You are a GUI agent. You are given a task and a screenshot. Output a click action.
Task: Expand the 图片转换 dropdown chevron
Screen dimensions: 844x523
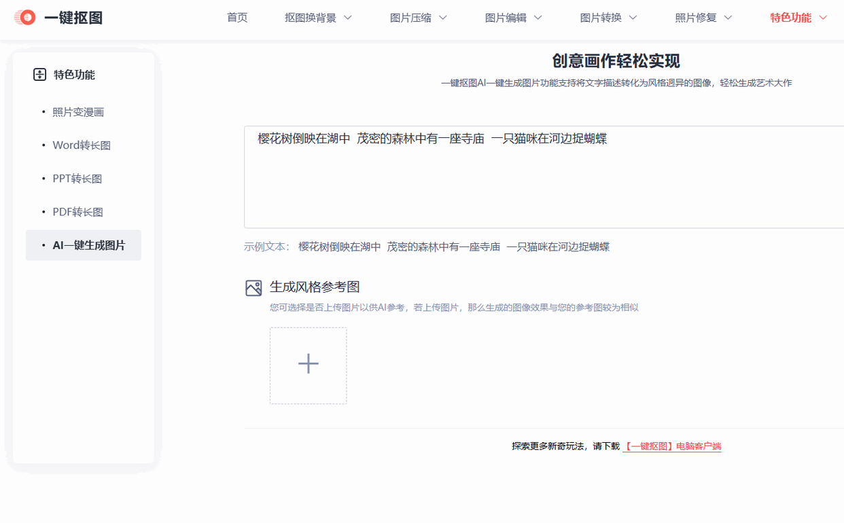633,18
